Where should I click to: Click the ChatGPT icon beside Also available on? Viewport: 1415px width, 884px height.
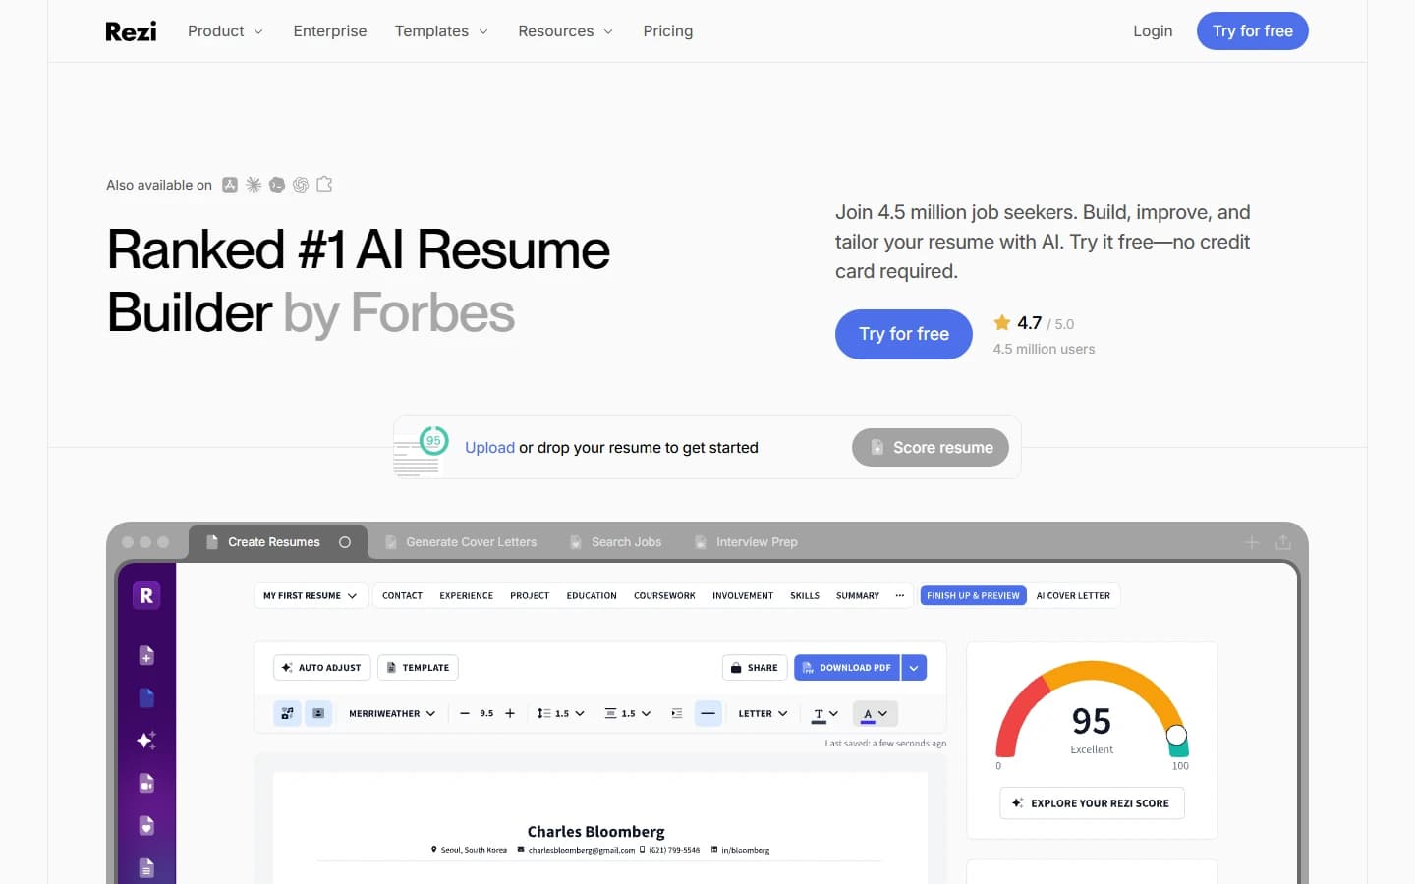(x=301, y=185)
